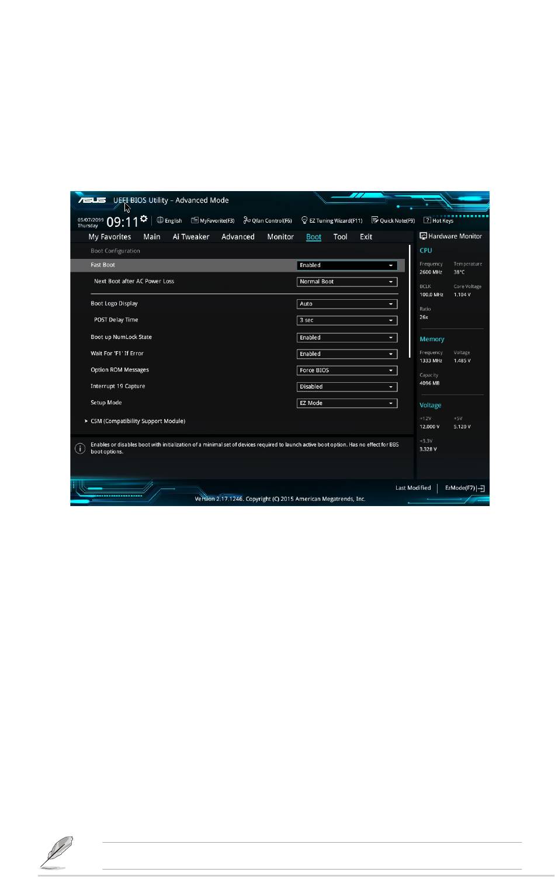The image size is (555, 883).
Task: Open the Interrupt 19 Capture dropdown
Action: click(x=347, y=387)
